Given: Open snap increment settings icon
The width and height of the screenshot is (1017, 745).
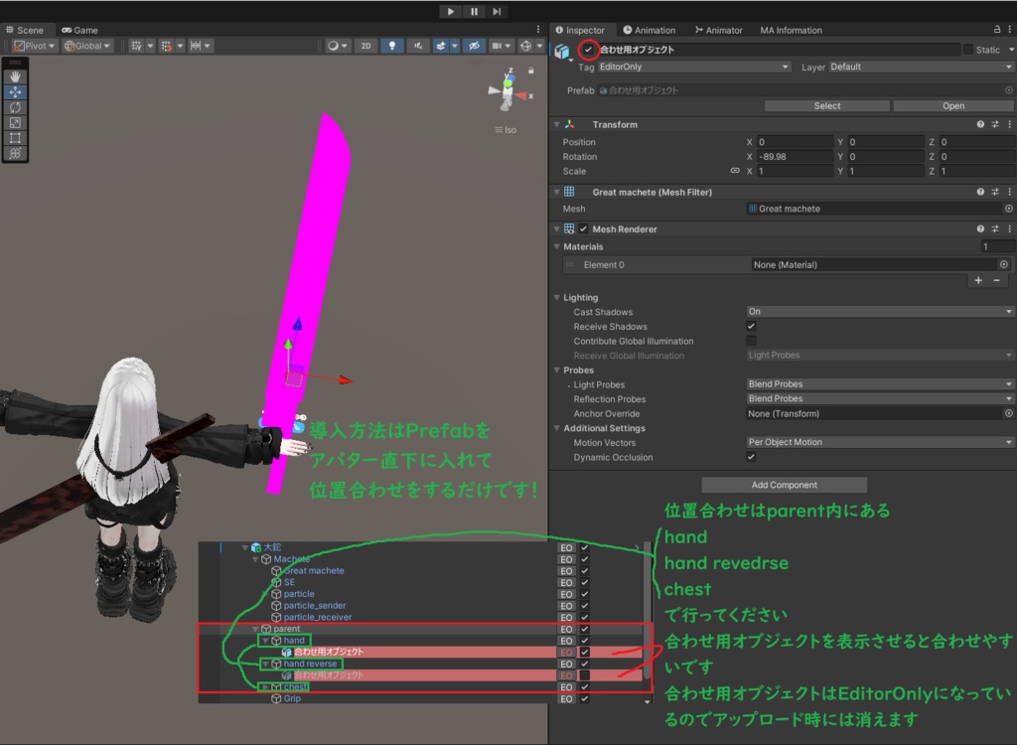Looking at the screenshot, I should point(196,46).
